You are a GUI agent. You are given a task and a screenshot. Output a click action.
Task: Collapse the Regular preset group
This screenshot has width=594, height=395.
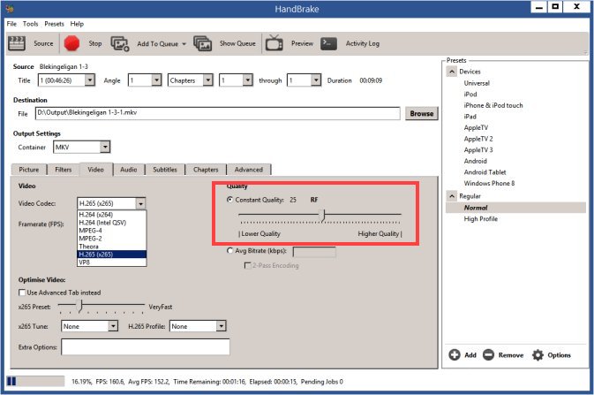click(452, 196)
